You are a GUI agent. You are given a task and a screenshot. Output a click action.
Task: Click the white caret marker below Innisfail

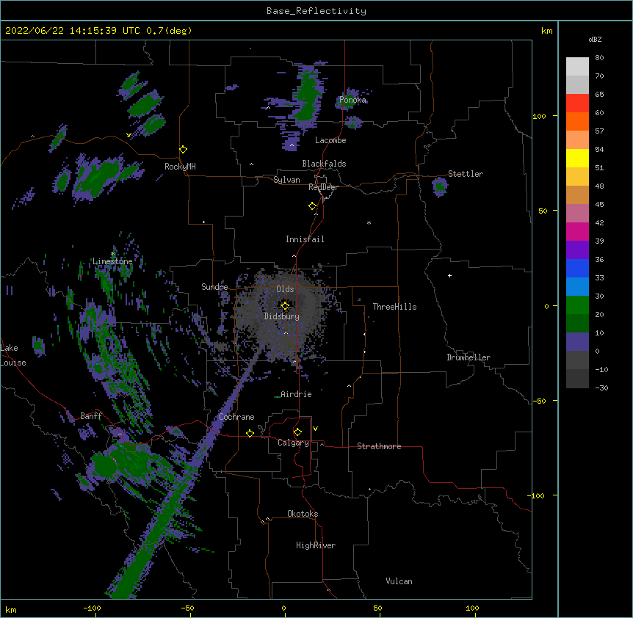[294, 255]
